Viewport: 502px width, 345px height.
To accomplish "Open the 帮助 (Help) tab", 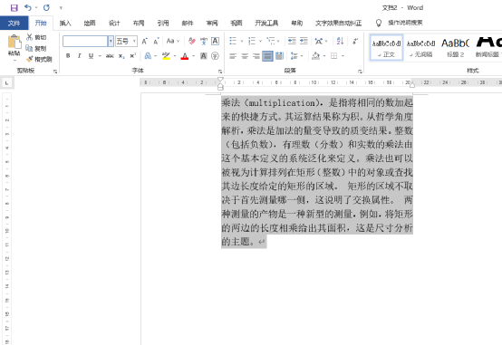I will [297, 23].
